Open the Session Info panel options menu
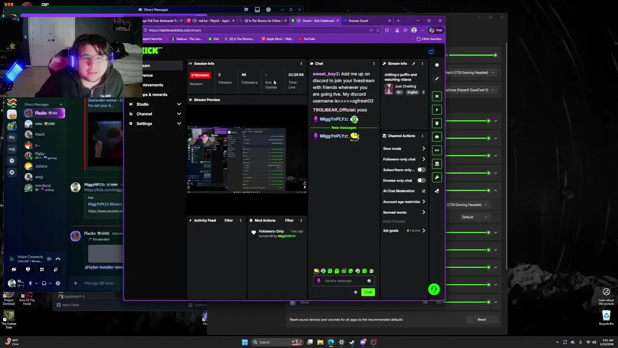This screenshot has width=618, height=348. (x=301, y=63)
